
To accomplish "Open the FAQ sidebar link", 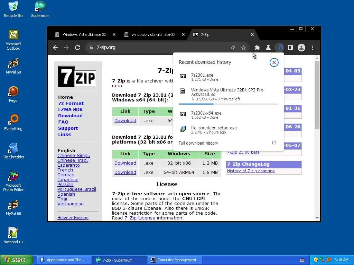I will point(63,122).
